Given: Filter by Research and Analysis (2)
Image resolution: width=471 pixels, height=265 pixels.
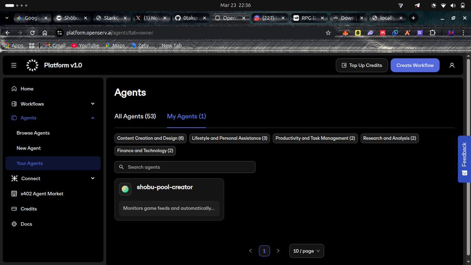Looking at the screenshot, I should [390, 138].
